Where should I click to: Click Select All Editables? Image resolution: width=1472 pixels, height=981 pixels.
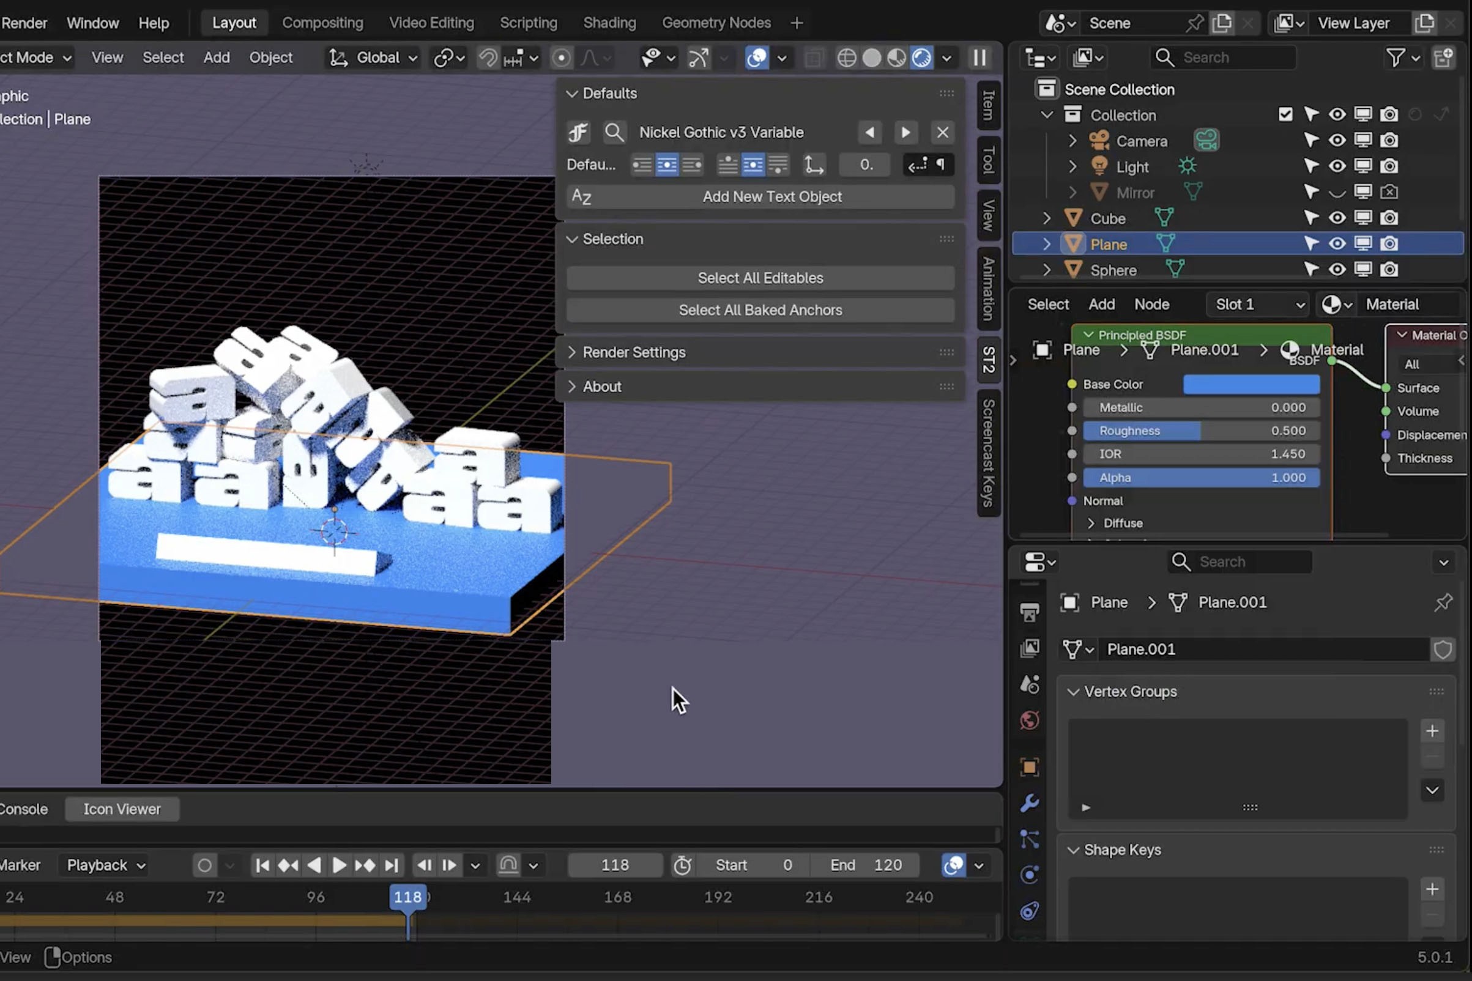pos(760,278)
